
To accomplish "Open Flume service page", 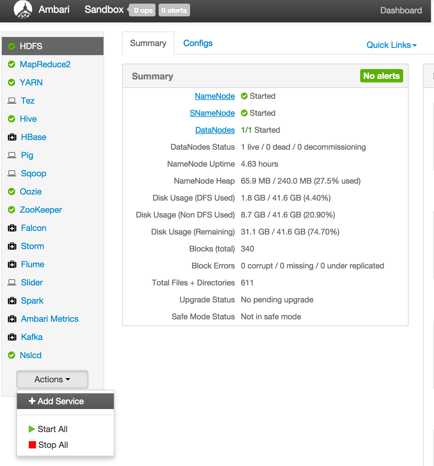I will [x=33, y=264].
